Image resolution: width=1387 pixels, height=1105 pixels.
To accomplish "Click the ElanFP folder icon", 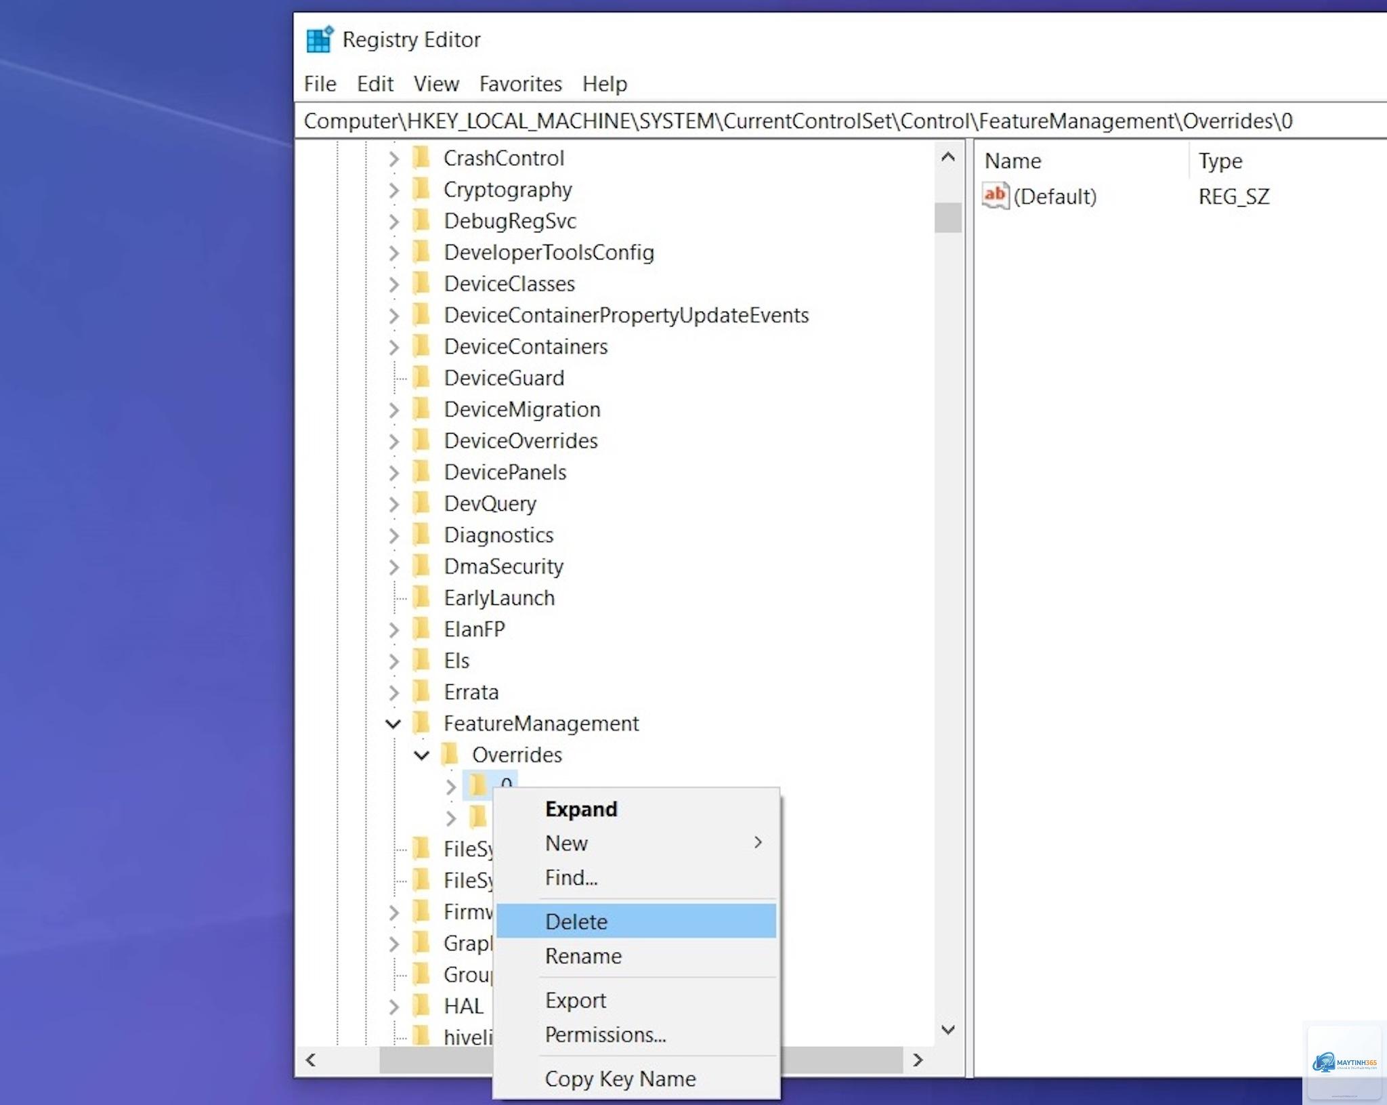I will (x=421, y=629).
